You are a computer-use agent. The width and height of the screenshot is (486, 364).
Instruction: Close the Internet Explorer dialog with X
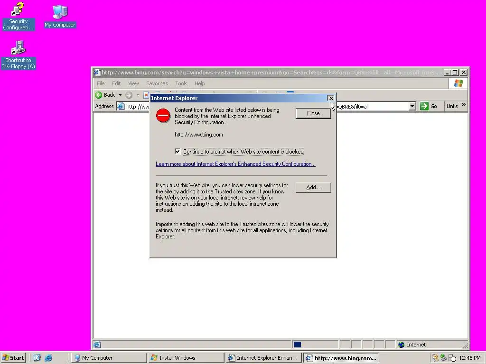click(x=331, y=98)
